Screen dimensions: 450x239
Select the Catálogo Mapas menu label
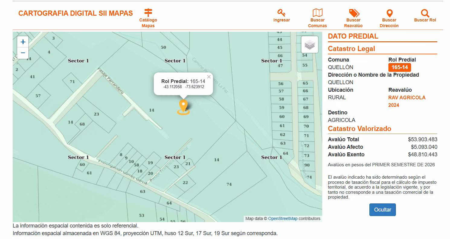pyautogui.click(x=148, y=23)
